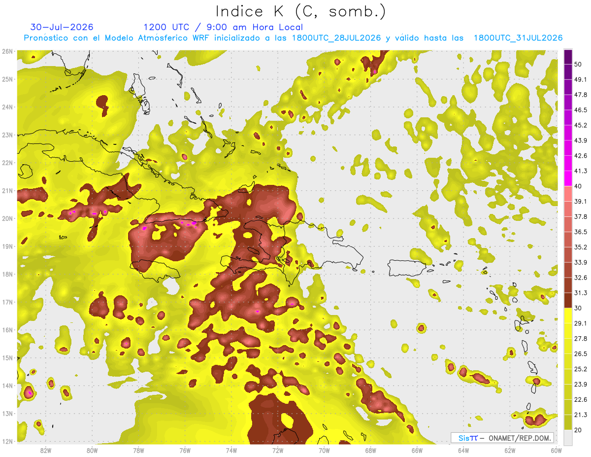591x457 pixels.
Task: Click the 64W longitude label
Action: click(x=463, y=450)
